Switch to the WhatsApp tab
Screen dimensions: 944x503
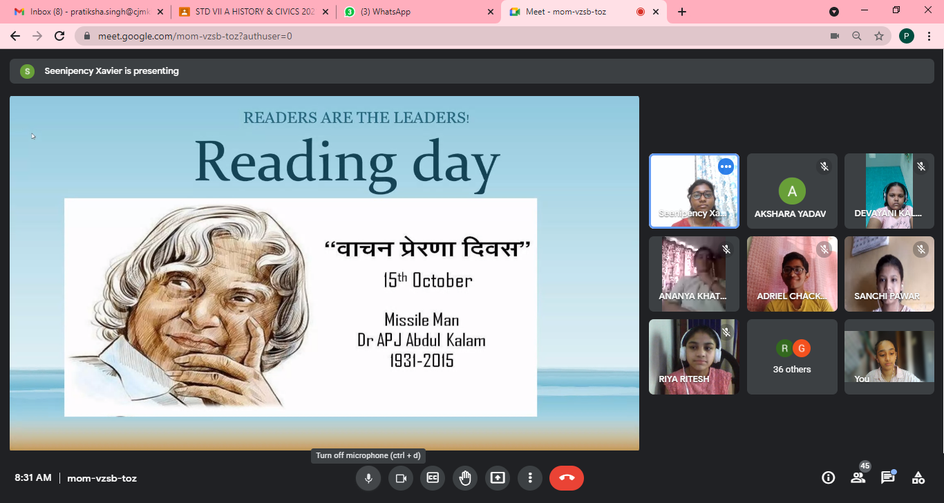pos(418,12)
